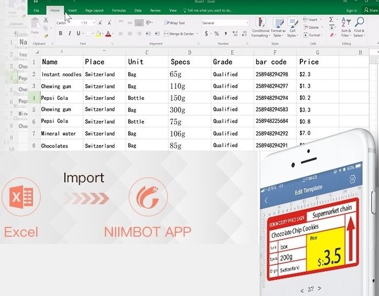Open Format cells menu
Image resolution: width=379 pixels, height=296 pixels.
coord(313,35)
